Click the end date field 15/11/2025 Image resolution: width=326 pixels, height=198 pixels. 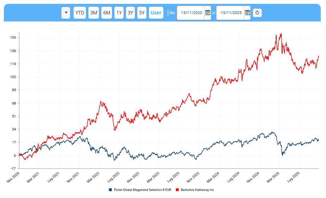pos(231,13)
